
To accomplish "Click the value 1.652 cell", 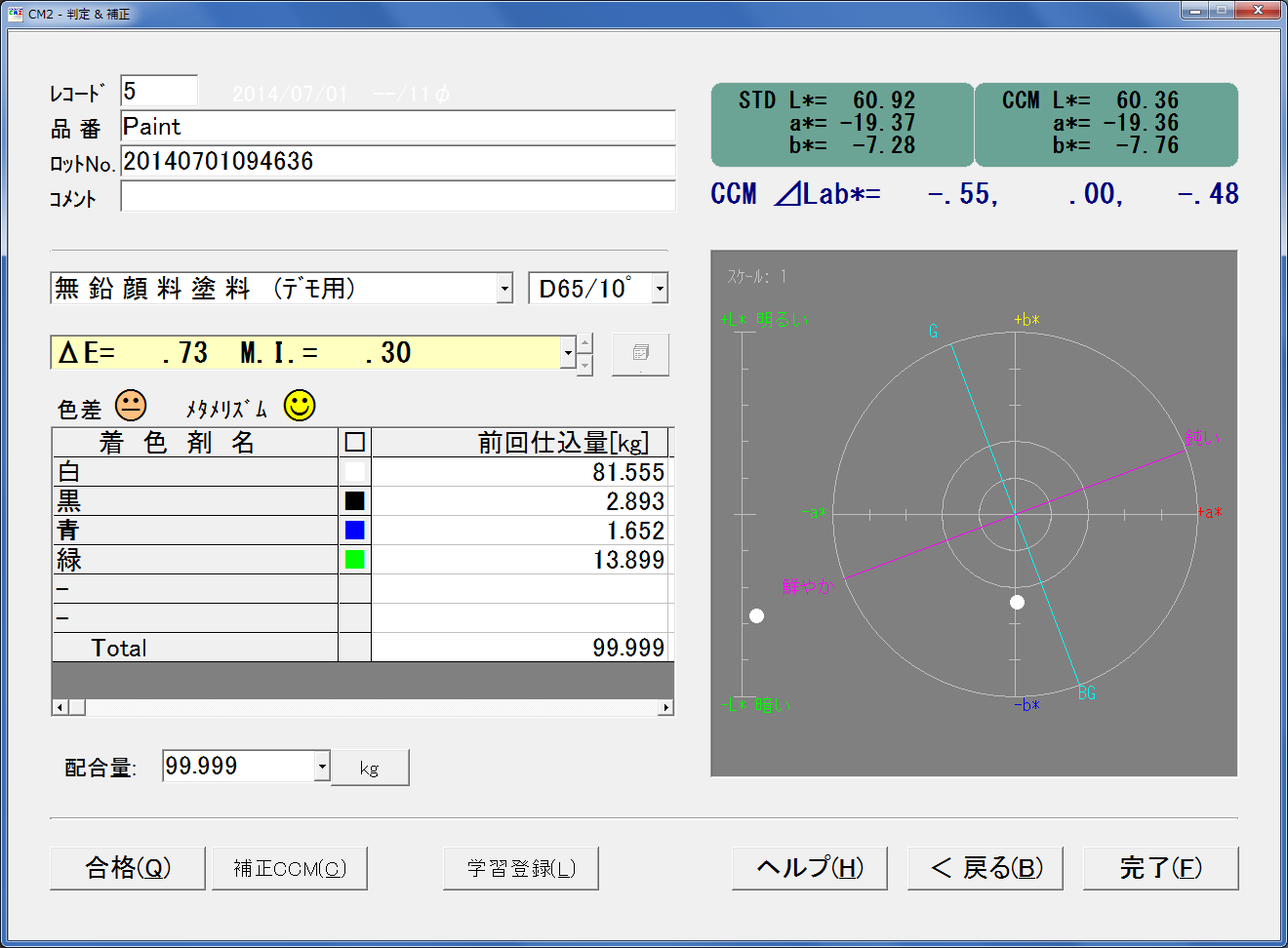I will [x=520, y=531].
